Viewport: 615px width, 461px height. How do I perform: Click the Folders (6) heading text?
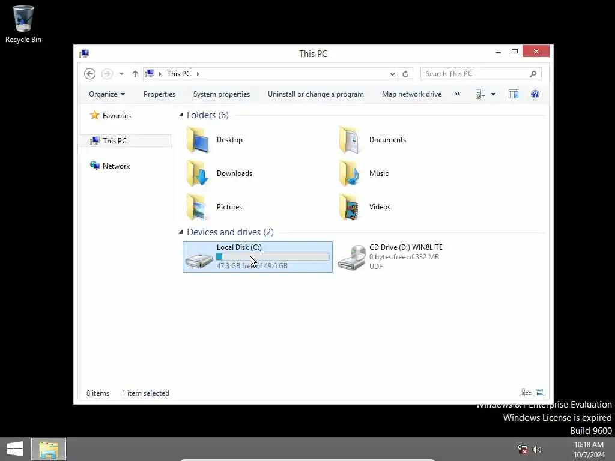(x=207, y=115)
